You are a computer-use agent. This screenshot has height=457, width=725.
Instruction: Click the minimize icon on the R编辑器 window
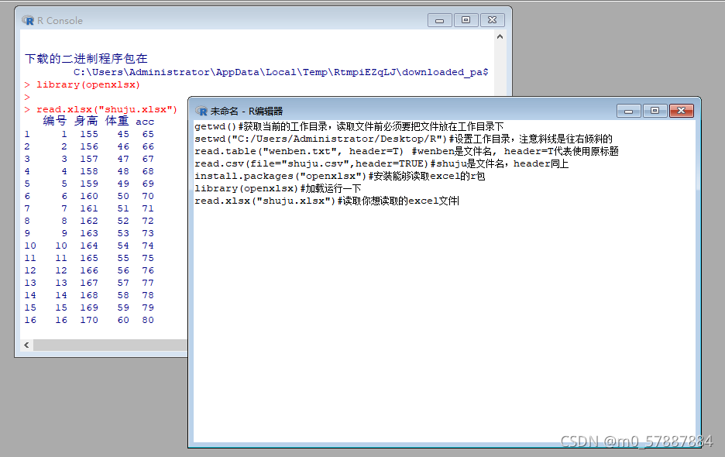click(x=628, y=110)
